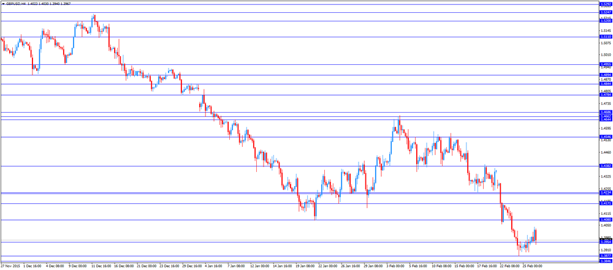Click the 22 Feb 08:00 time label
The width and height of the screenshot is (613, 270).
[x=510, y=266]
